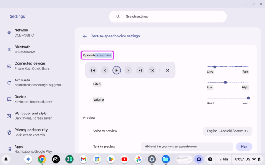Skip to next paragraph in Select-to-speak
This screenshot has height=165, width=265.
click(140, 70)
